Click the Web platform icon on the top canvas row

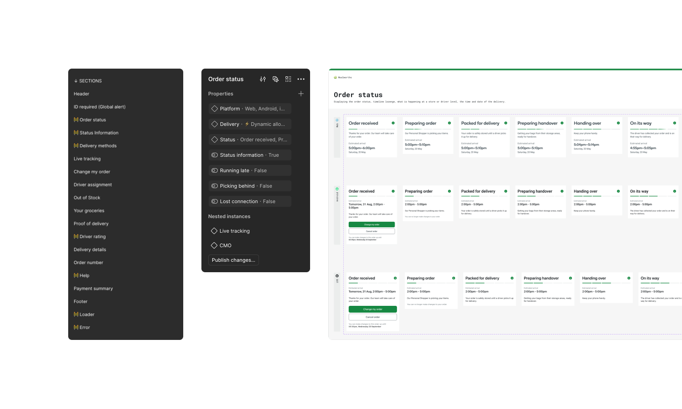pyautogui.click(x=337, y=120)
